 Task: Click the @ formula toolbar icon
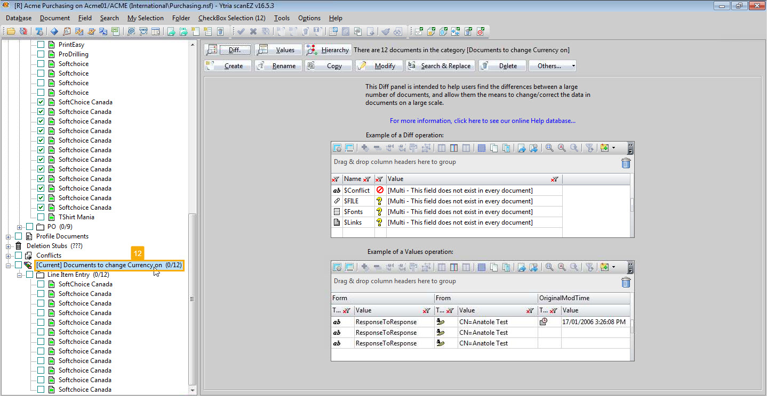131,31
